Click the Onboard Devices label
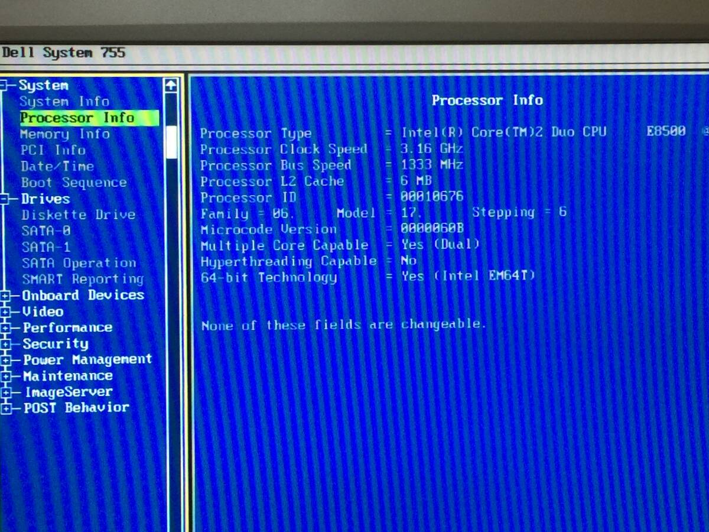 coord(83,296)
